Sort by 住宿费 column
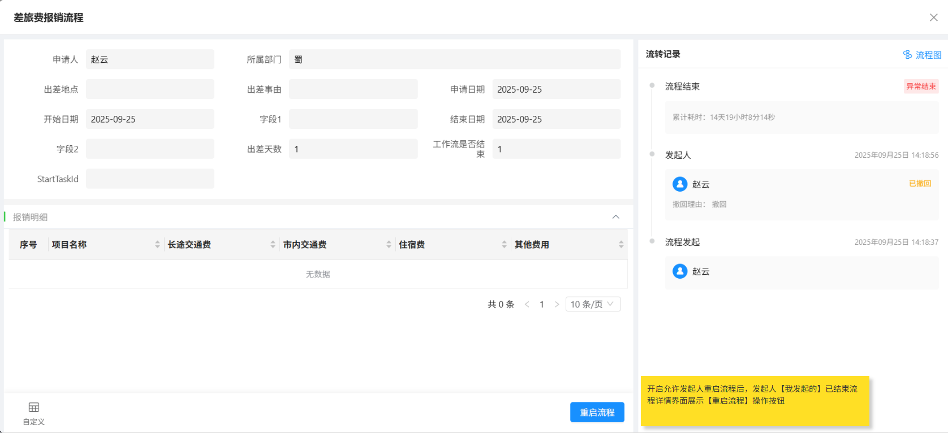The height and width of the screenshot is (433, 948). pos(504,244)
